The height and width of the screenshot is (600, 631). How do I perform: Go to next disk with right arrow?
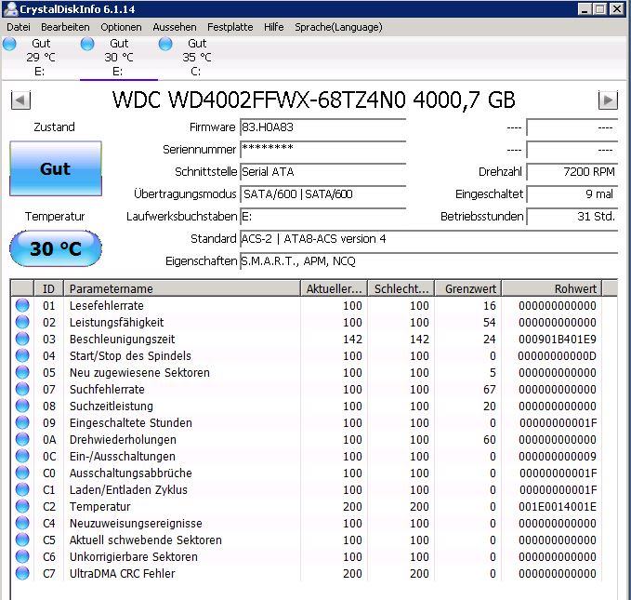pyautogui.click(x=608, y=100)
